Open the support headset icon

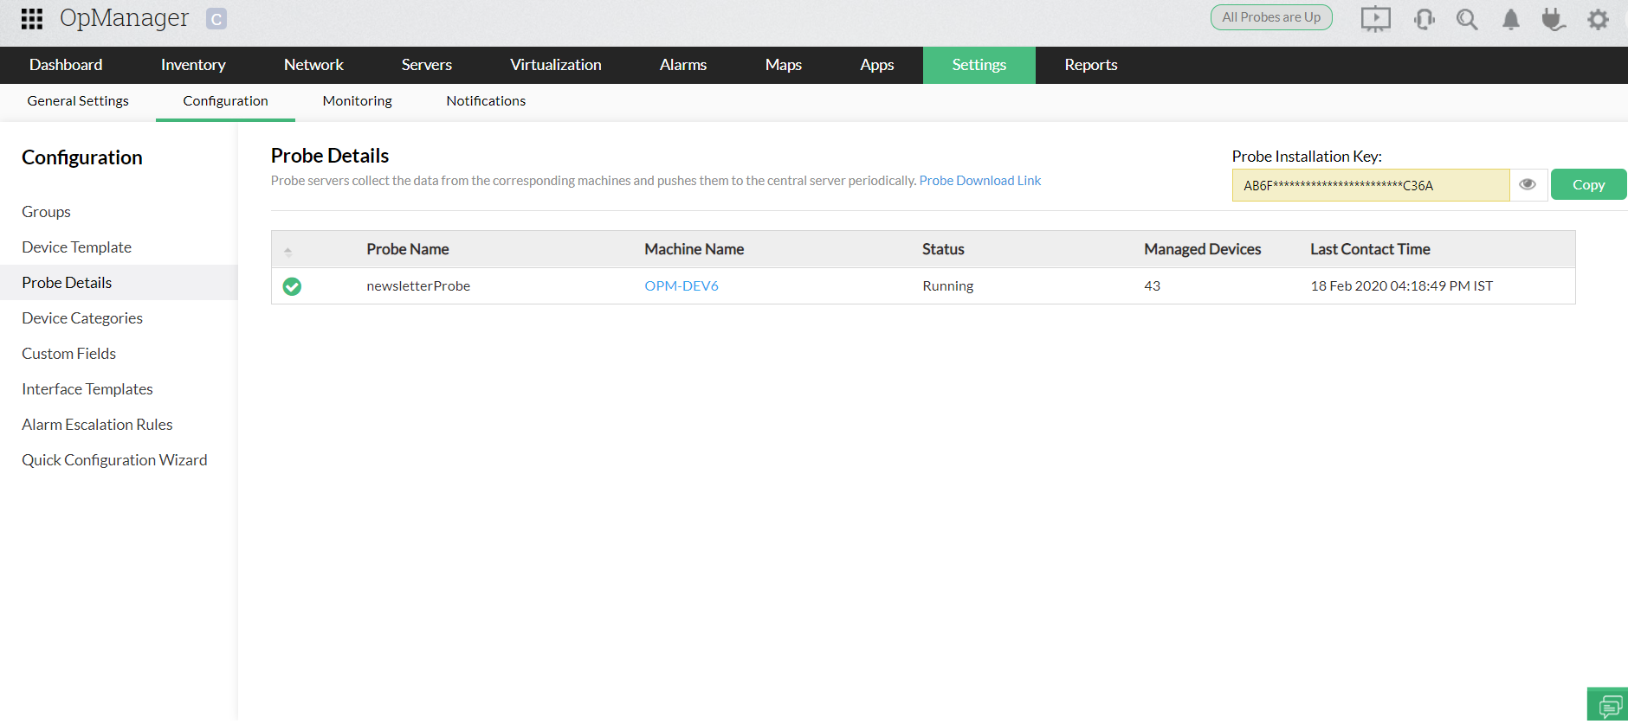click(1424, 19)
